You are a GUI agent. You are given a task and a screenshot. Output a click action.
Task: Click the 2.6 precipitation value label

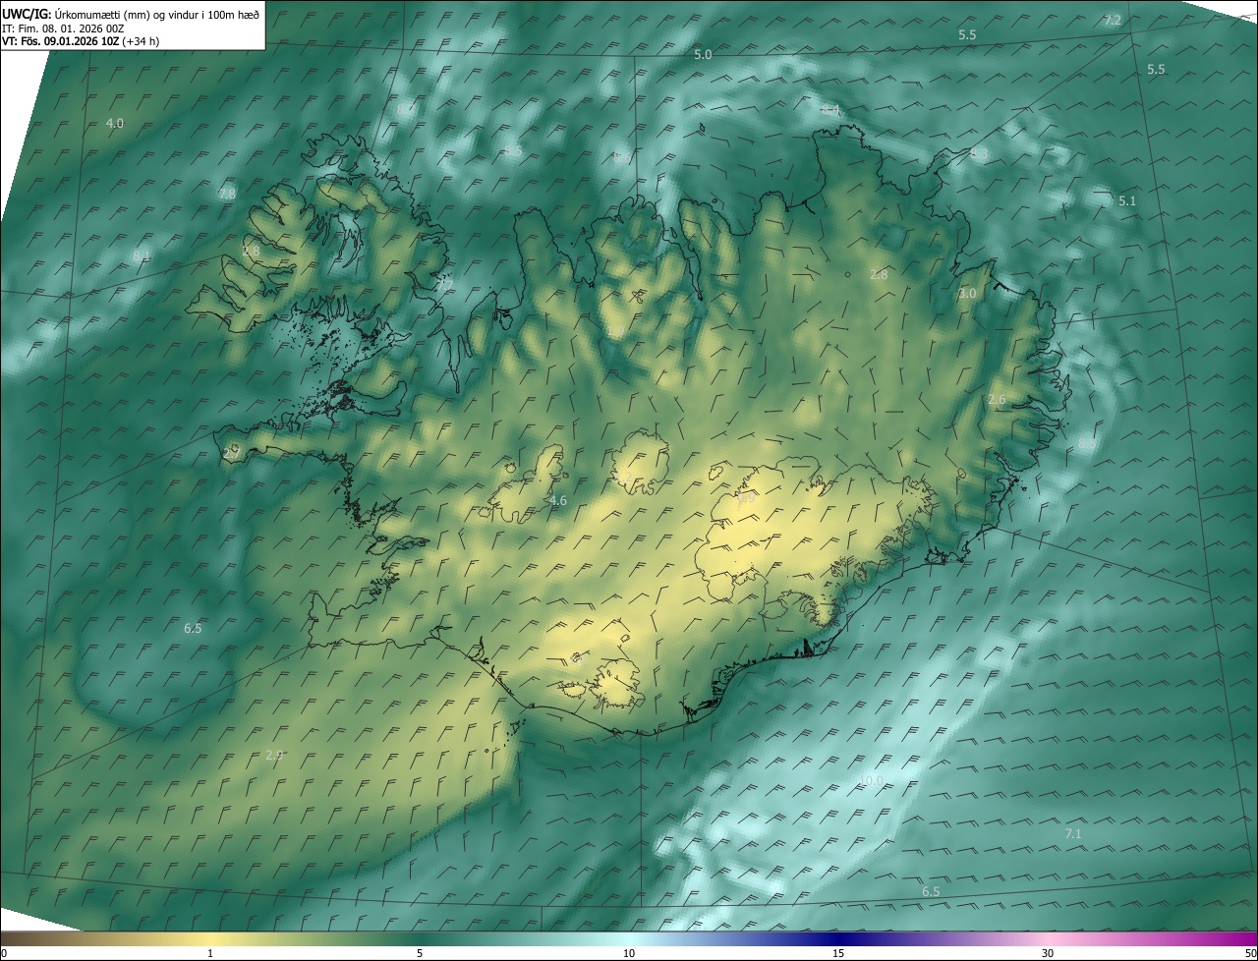(997, 399)
